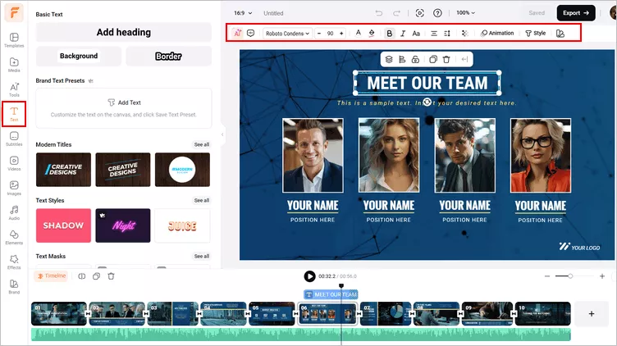This screenshot has height=346, width=617.
Task: Select the Night neon text style
Action: tap(123, 225)
